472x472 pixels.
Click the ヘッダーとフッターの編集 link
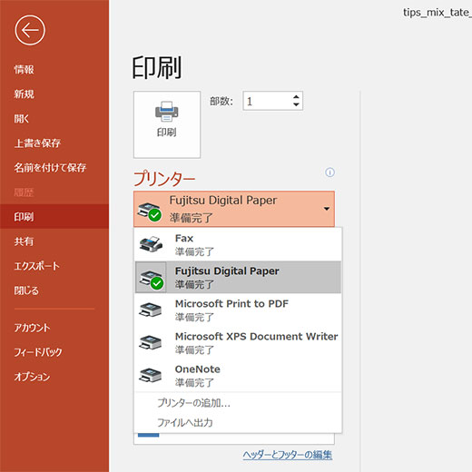point(288,455)
